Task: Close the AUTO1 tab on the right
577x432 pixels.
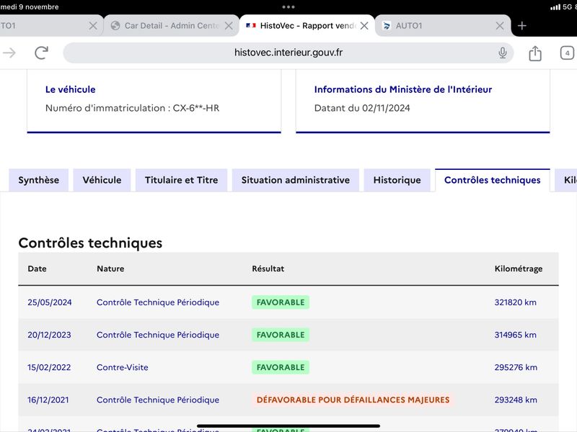Action: pos(500,26)
